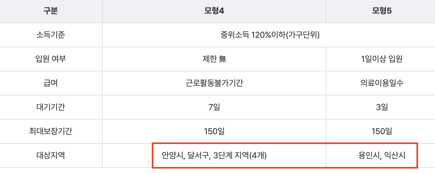Image resolution: width=435 pixels, height=173 pixels.
Task: Click the 150일 cell under 모형5
Action: (382, 131)
